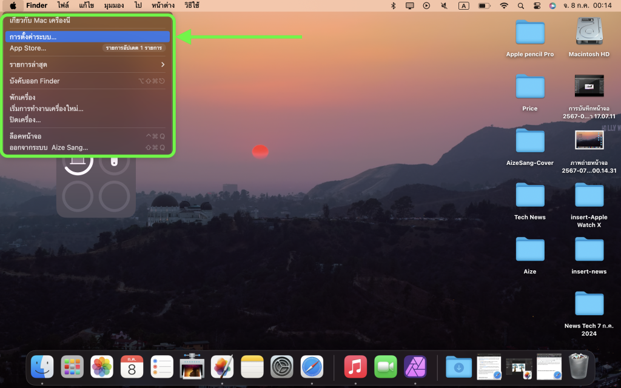Open the Wi-Fi status menu
Screen dimensions: 621x388
[504, 5]
